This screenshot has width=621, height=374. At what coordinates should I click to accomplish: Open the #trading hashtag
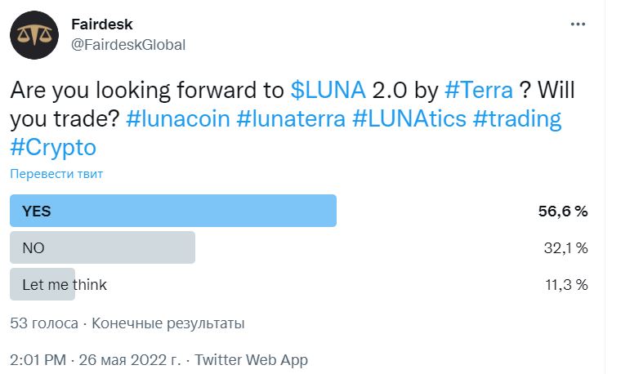click(x=517, y=119)
